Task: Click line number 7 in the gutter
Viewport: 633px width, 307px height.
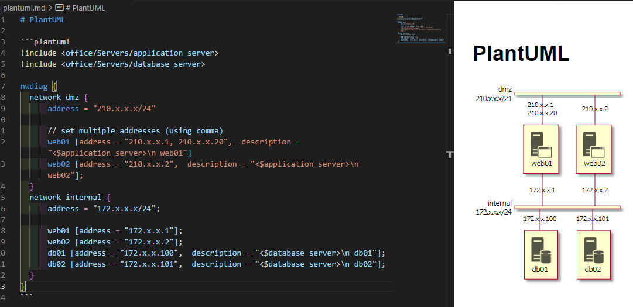Action: tap(4, 87)
